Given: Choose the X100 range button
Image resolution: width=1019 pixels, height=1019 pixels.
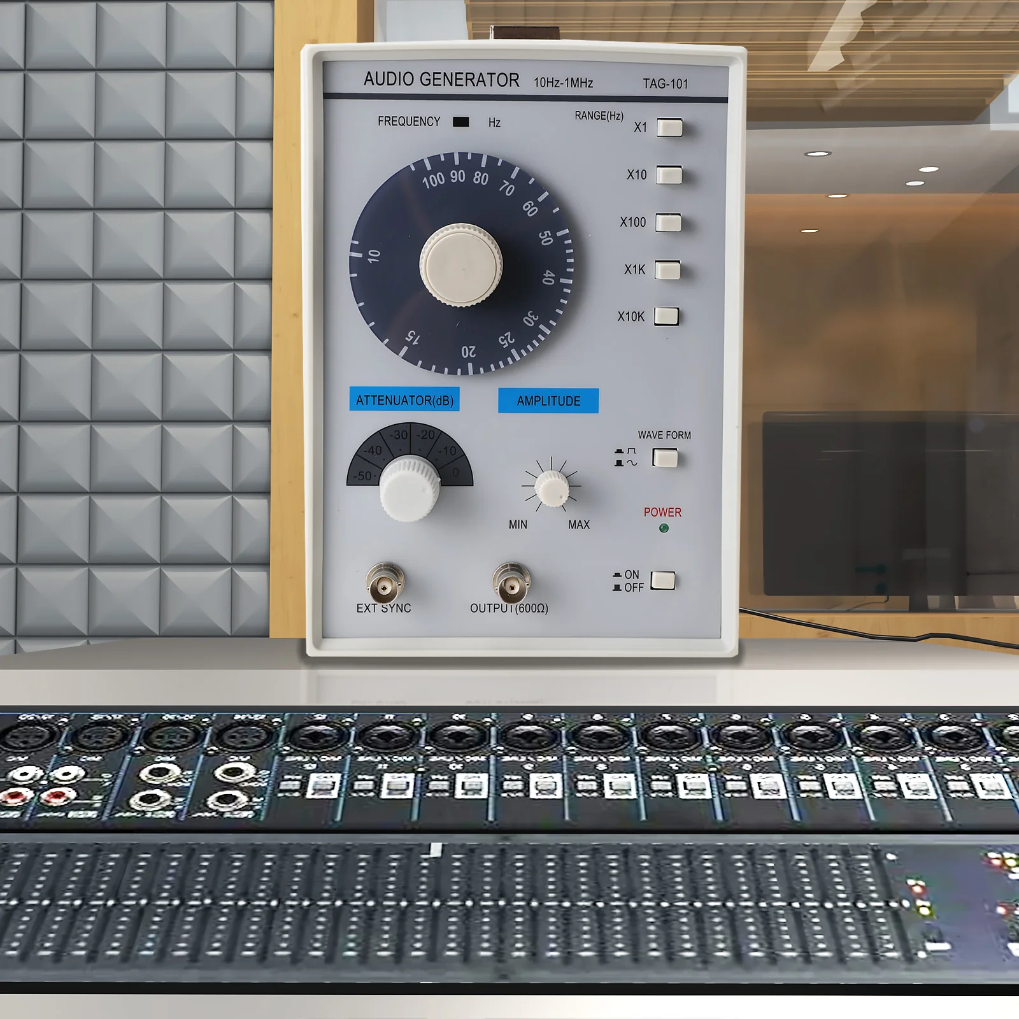Looking at the screenshot, I should 668,222.
